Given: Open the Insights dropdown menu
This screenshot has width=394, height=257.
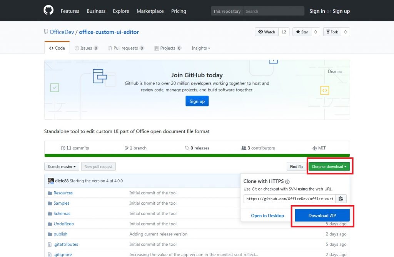Looking at the screenshot, I should pos(200,48).
